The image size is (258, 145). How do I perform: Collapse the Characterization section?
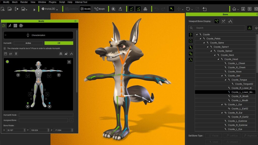pos(5,35)
